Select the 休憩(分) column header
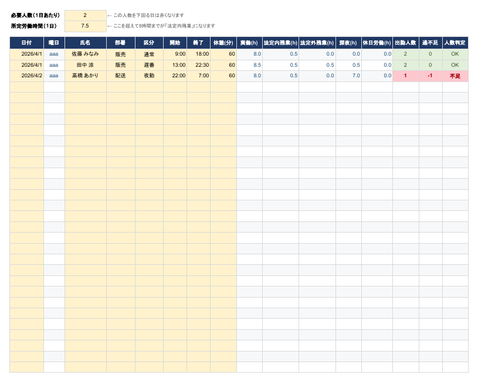Viewport: 478px width, 382px height. 223,43
